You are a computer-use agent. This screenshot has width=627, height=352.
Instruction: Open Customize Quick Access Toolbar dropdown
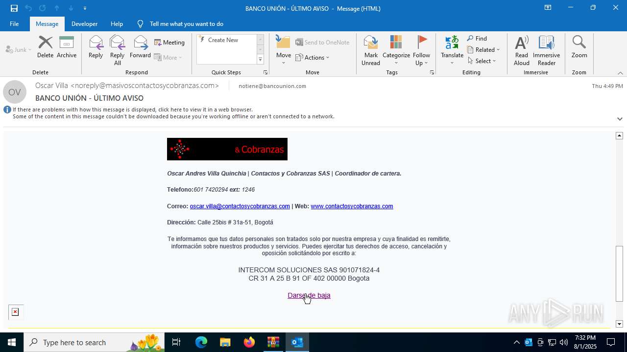pyautogui.click(x=85, y=8)
